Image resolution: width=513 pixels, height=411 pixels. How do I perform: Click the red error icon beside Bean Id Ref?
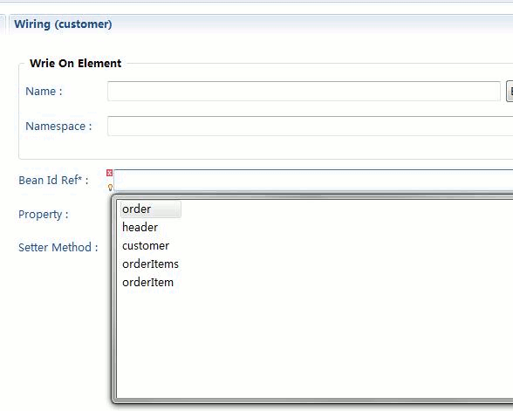click(110, 173)
